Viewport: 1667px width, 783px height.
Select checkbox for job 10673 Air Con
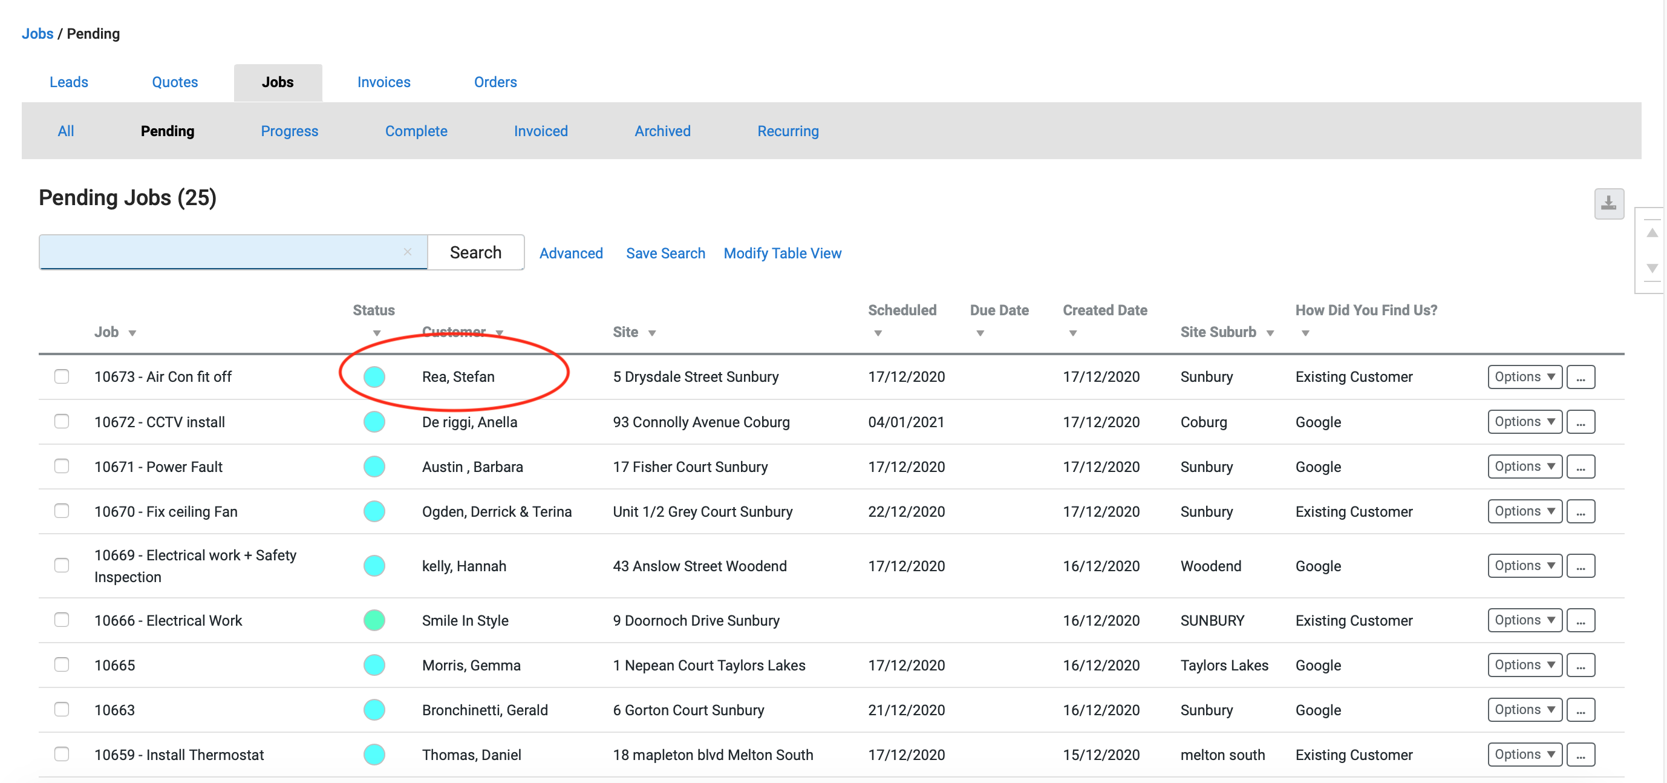[62, 376]
